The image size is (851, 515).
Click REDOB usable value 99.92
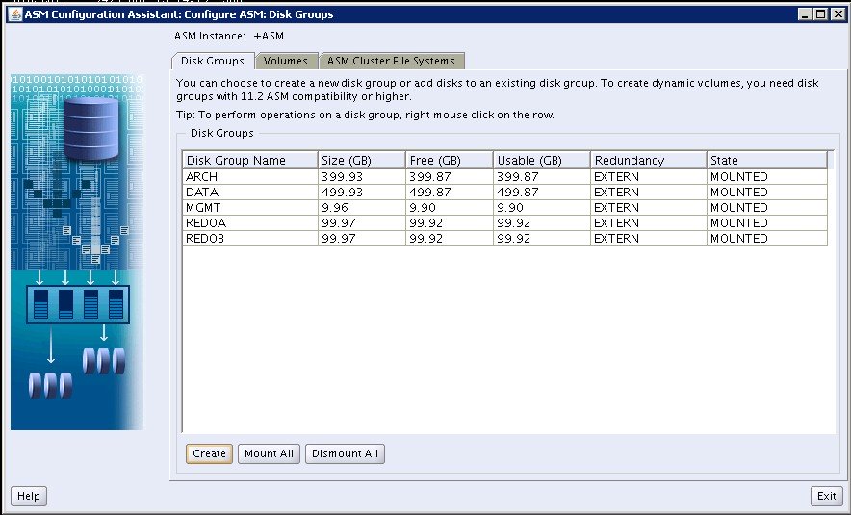click(514, 238)
